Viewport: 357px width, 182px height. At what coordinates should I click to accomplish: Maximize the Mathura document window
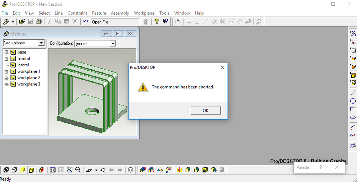118,34
